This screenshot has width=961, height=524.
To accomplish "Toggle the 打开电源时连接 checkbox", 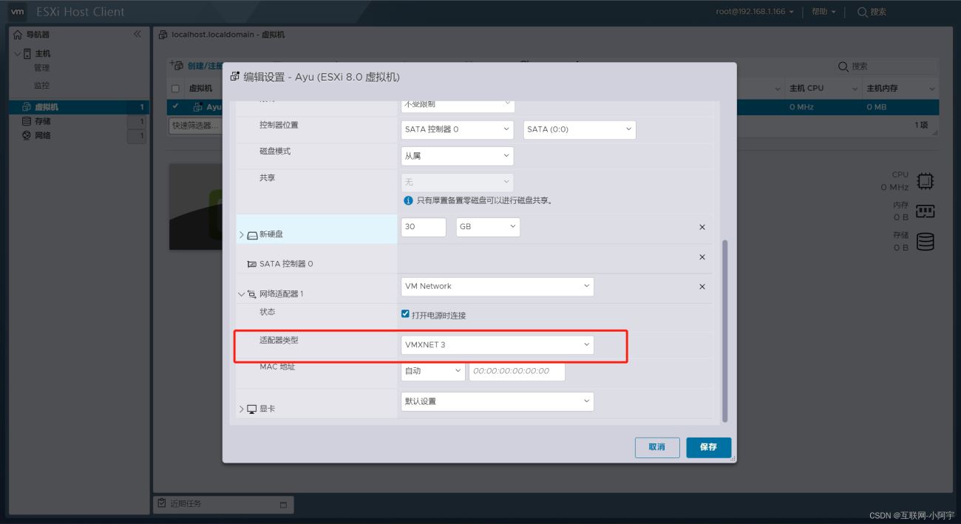I will pos(405,314).
